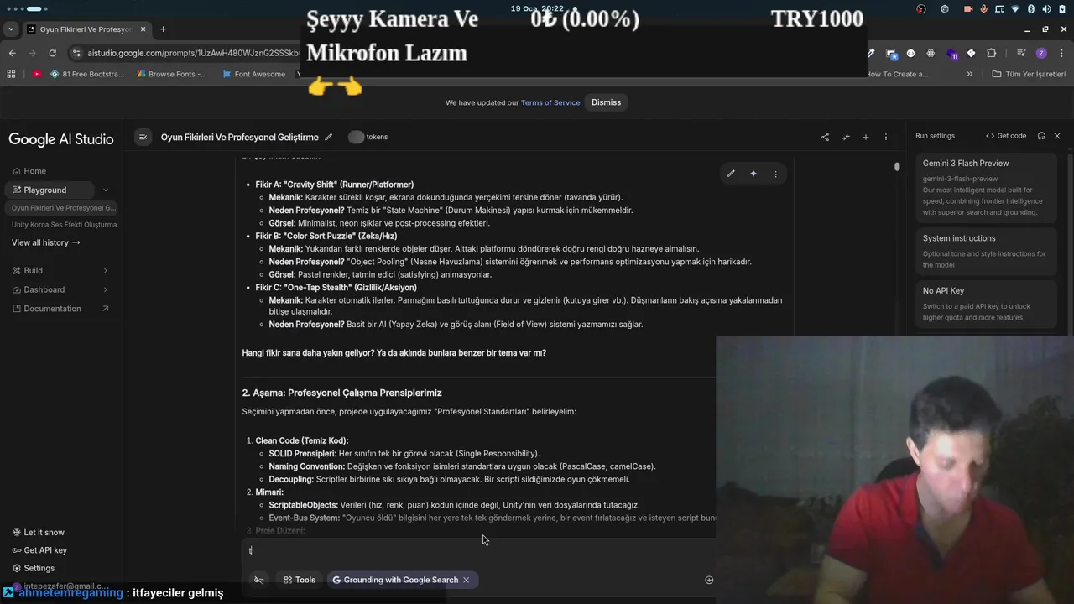Viewport: 1074px width, 604px height.
Task: Click the sparkle rerun icon on the response
Action: point(753,174)
